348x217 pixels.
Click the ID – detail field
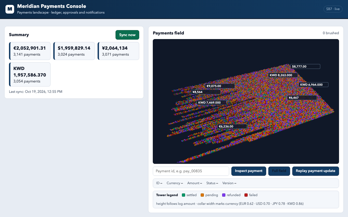159,183
